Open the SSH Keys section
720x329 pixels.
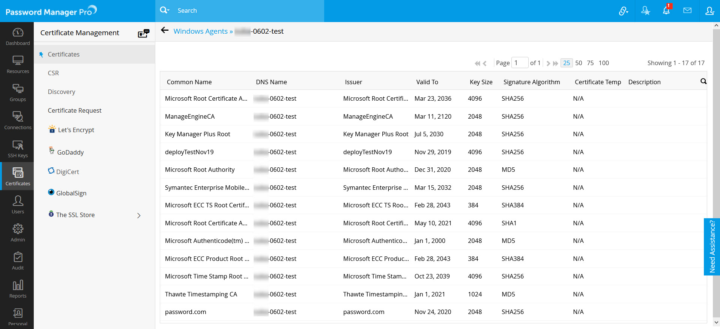(x=18, y=149)
